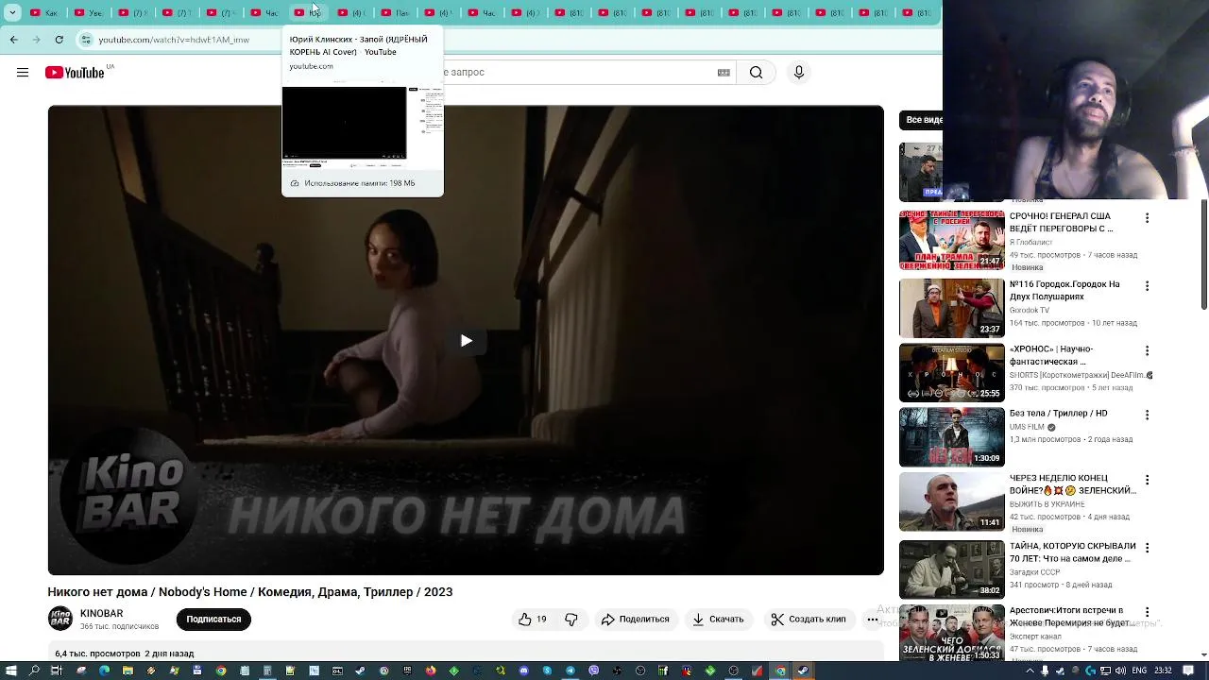Open Windows Start menu
This screenshot has width=1209, height=680.
(x=10, y=671)
